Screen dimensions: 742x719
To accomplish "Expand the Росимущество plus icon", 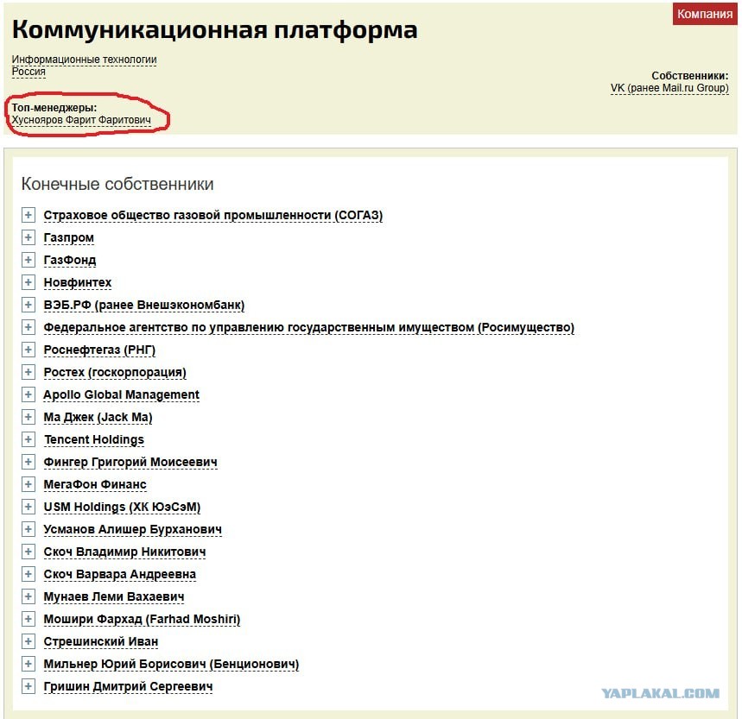I will tap(28, 327).
